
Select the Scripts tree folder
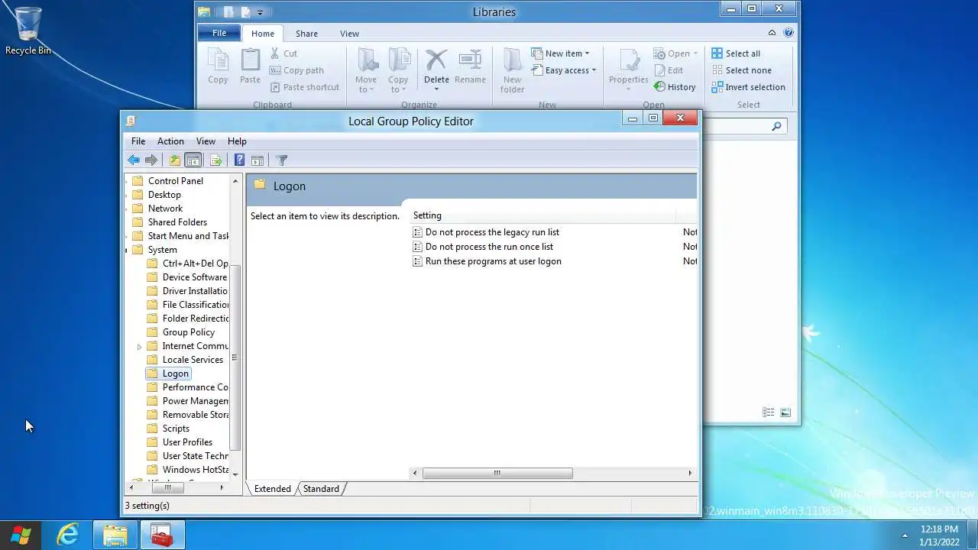point(176,429)
